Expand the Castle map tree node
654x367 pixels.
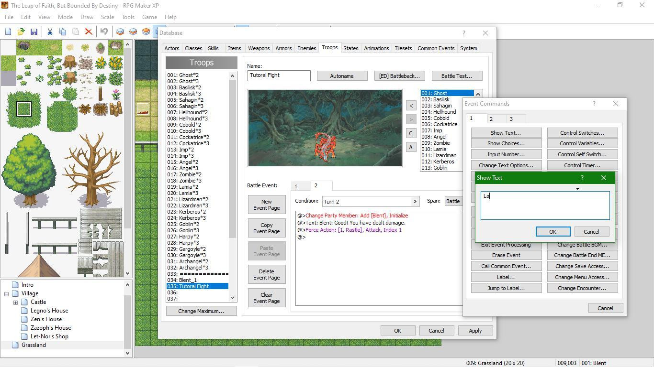point(15,302)
